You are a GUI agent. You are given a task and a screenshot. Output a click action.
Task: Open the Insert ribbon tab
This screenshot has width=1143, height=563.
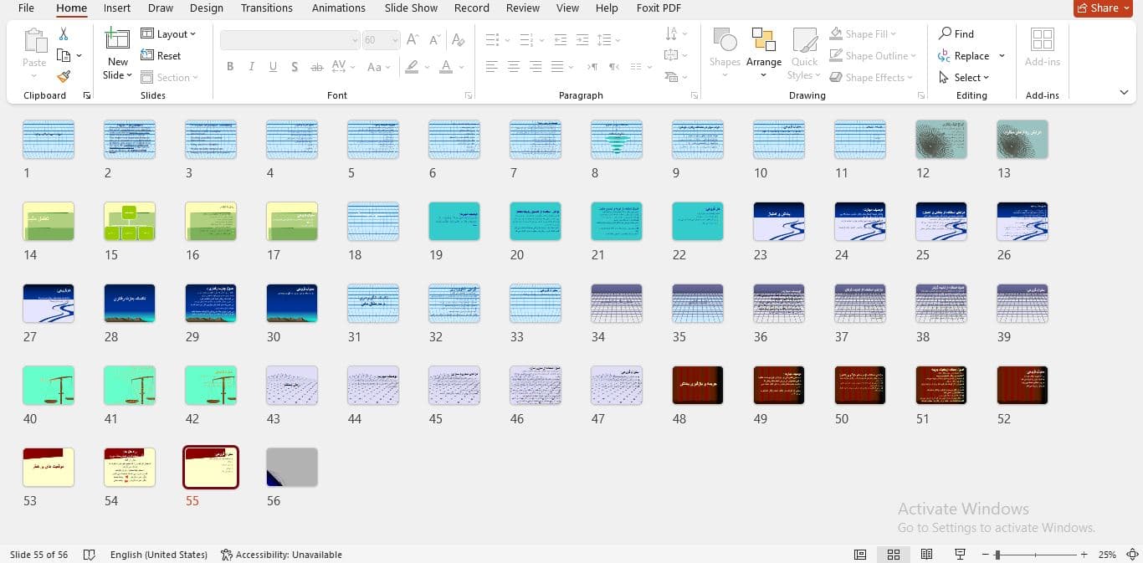click(117, 8)
